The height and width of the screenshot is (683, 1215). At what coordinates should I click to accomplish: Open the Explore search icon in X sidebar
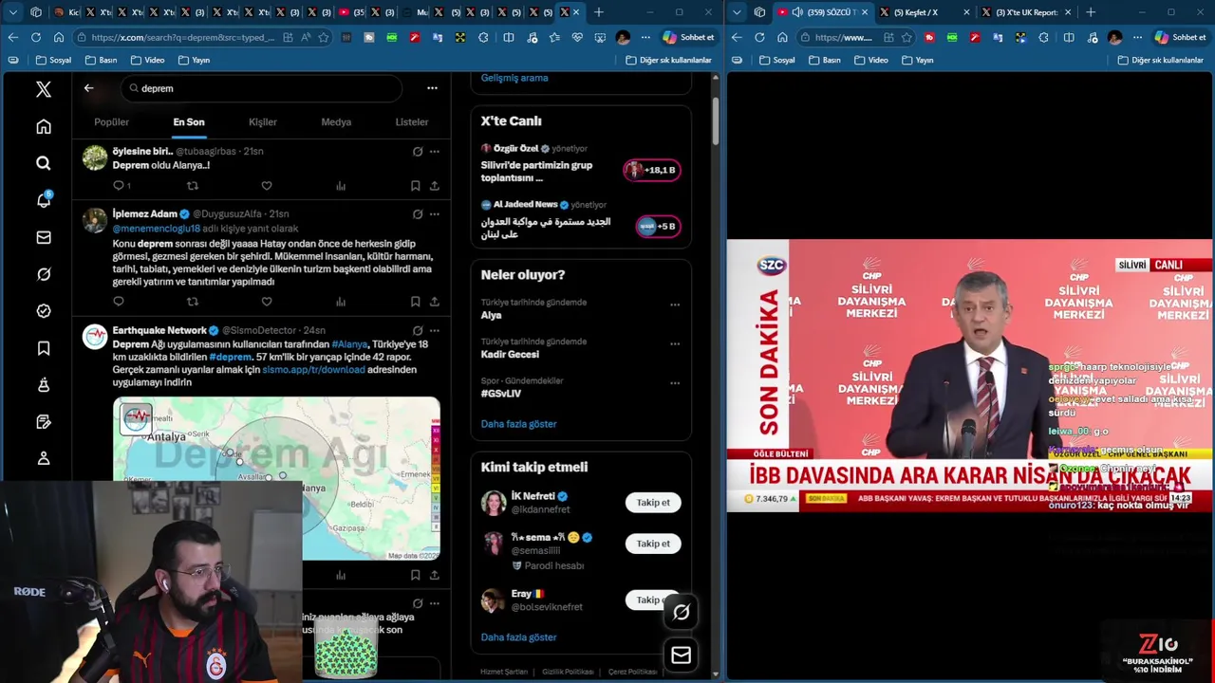pos(44,163)
